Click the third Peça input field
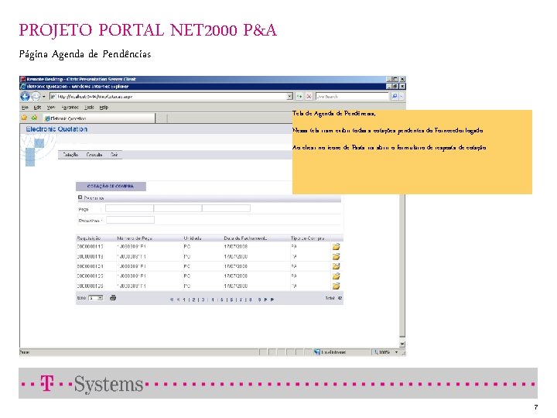Viewport: 557px width, 418px height. (226, 208)
